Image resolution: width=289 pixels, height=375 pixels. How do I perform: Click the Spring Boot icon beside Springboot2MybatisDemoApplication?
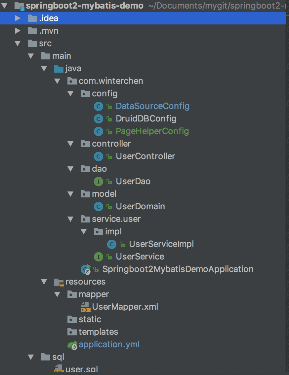point(85,269)
